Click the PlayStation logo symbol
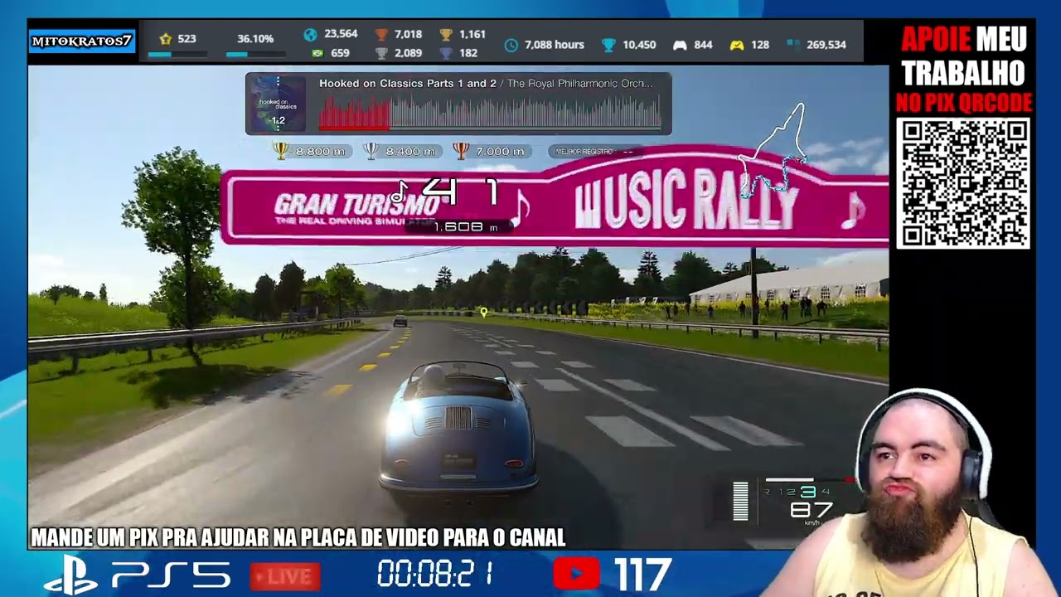The height and width of the screenshot is (597, 1061). point(71,574)
